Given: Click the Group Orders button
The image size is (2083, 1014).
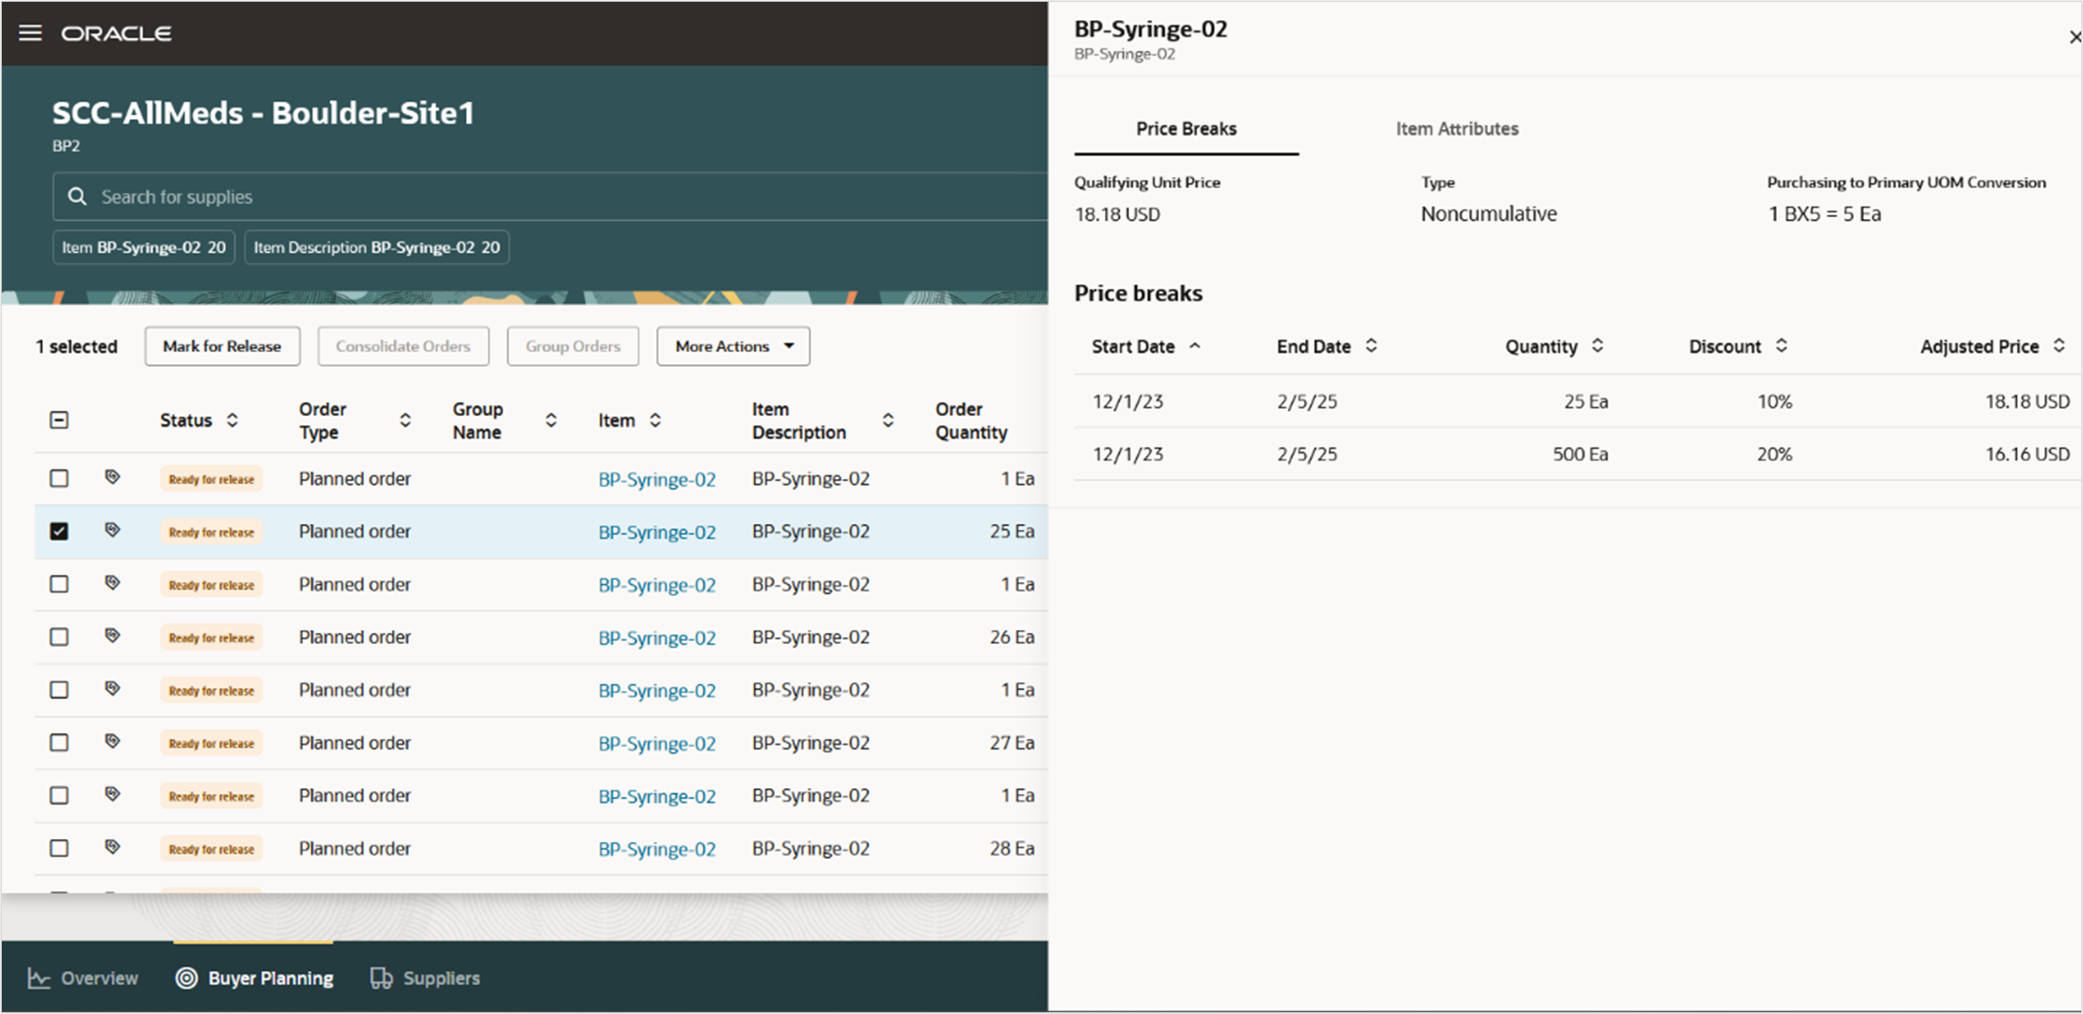Looking at the screenshot, I should point(573,346).
